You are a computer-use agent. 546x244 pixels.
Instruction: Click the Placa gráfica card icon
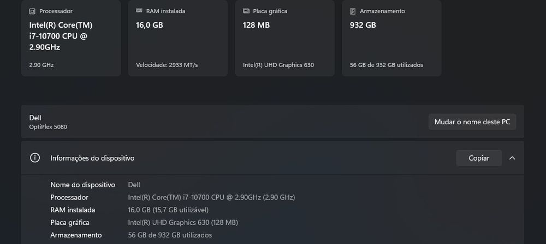click(x=246, y=11)
